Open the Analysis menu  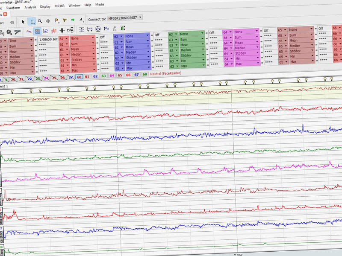[30, 7]
